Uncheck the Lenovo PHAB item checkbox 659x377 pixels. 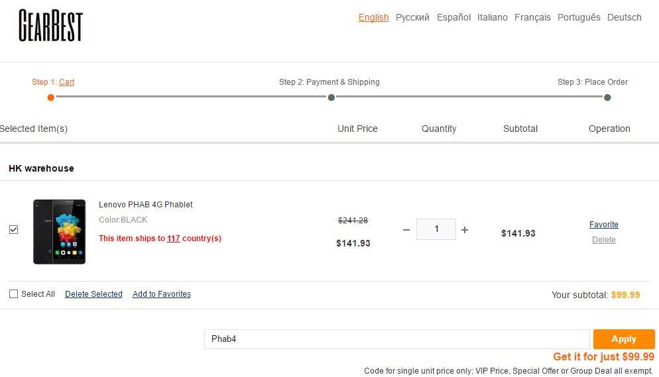pyautogui.click(x=14, y=230)
